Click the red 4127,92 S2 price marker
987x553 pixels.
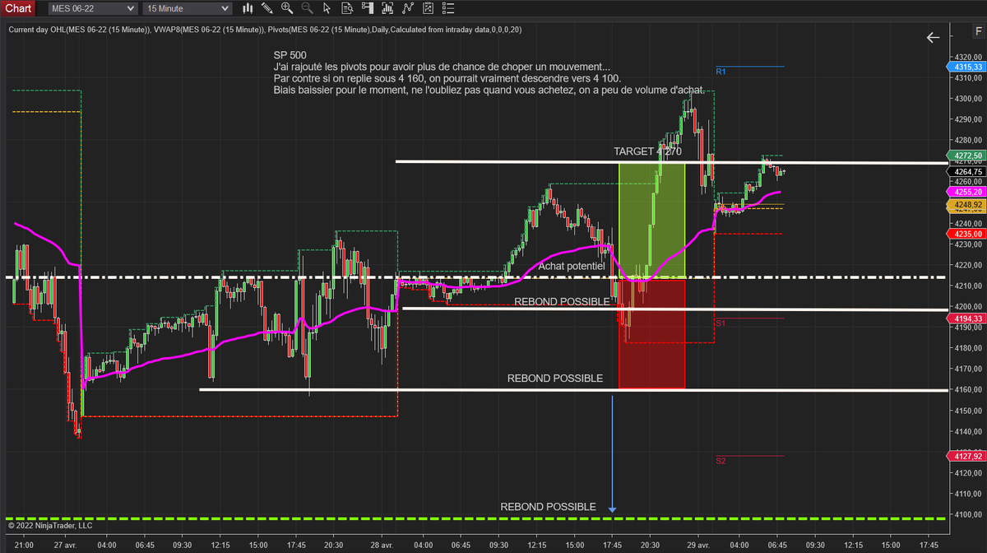(966, 456)
